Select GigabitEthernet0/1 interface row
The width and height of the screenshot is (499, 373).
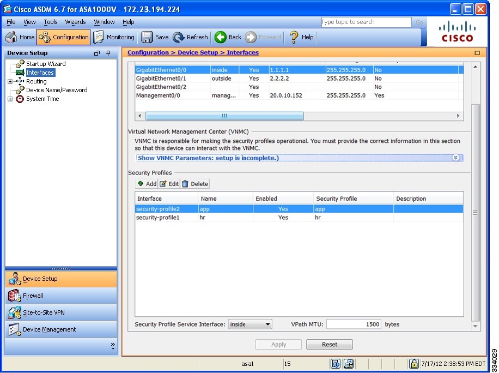point(299,79)
